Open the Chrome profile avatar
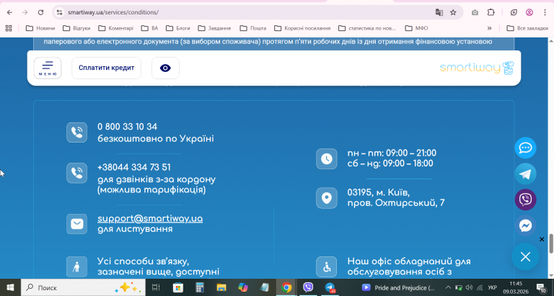Screen dimensions: 554x296 coord(529,12)
